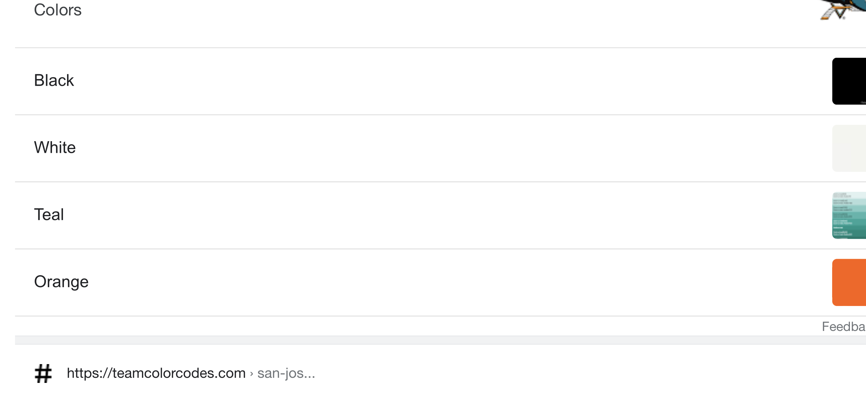
Task: Open the teamcolorcodes.com URL
Action: pyautogui.click(x=156, y=373)
